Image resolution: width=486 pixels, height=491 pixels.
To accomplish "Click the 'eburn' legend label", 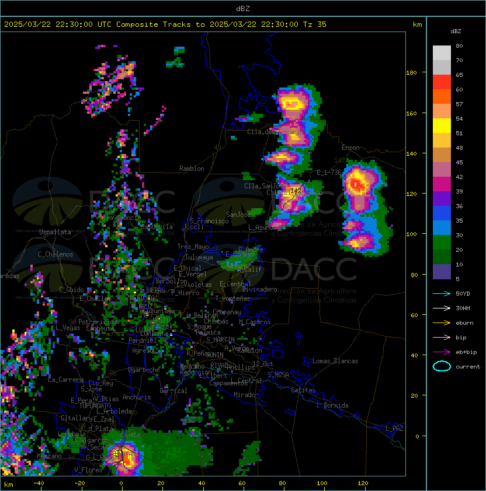I will pos(464,323).
